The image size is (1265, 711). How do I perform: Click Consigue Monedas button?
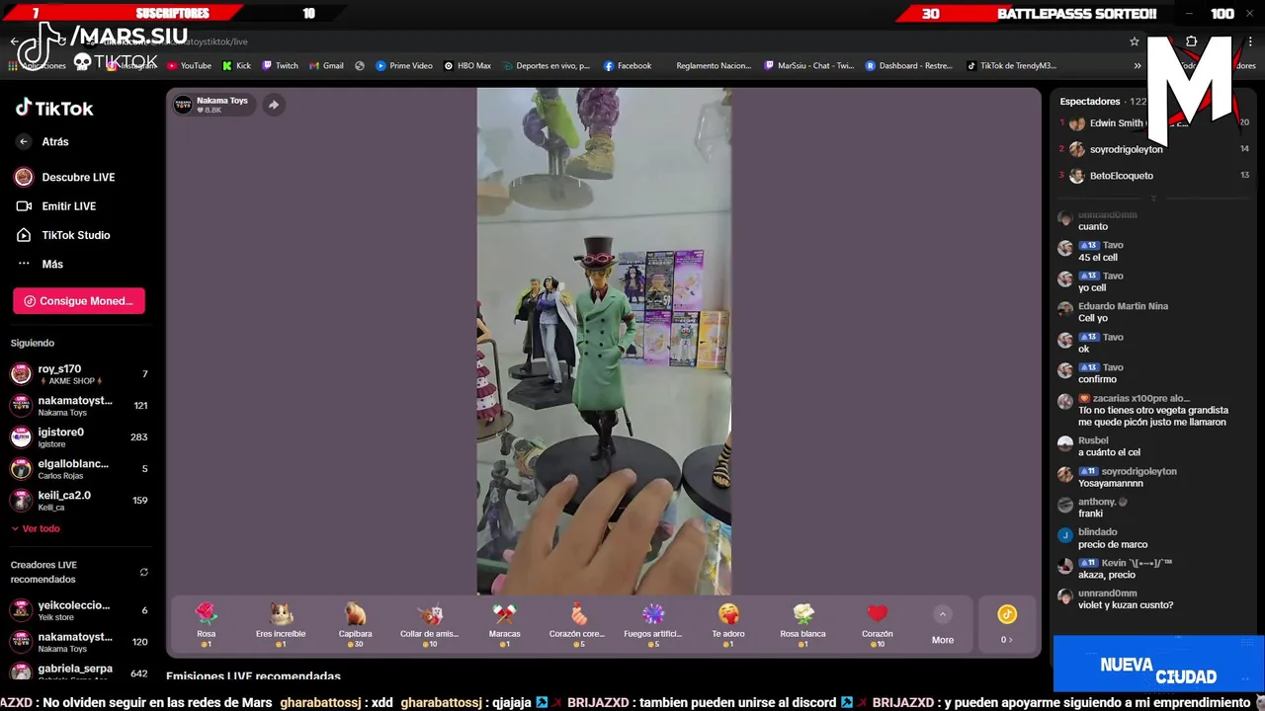click(x=79, y=301)
